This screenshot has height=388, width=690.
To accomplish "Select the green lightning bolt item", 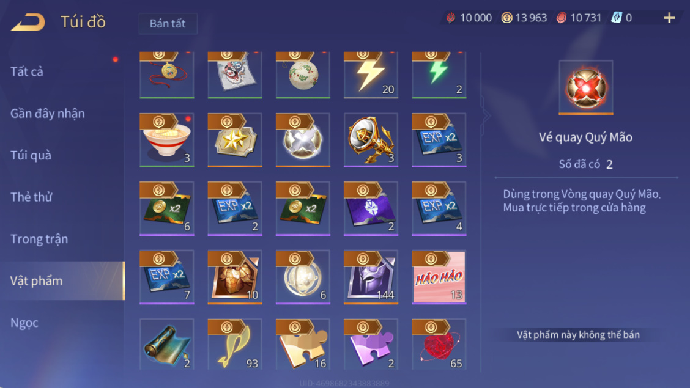I will coord(439,75).
